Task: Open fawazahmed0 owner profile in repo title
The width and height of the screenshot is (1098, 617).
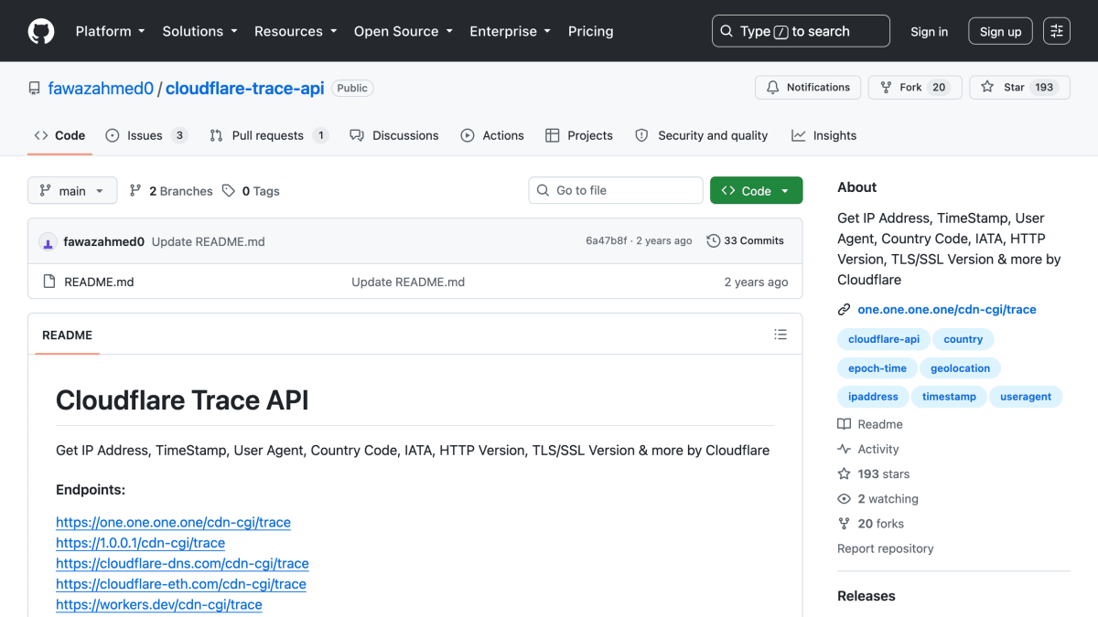Action: click(101, 89)
